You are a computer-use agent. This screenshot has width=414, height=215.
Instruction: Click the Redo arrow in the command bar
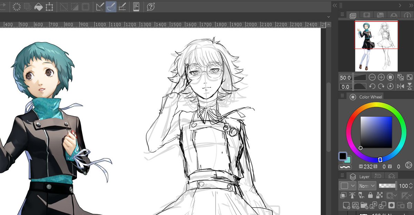(x=3, y=7)
